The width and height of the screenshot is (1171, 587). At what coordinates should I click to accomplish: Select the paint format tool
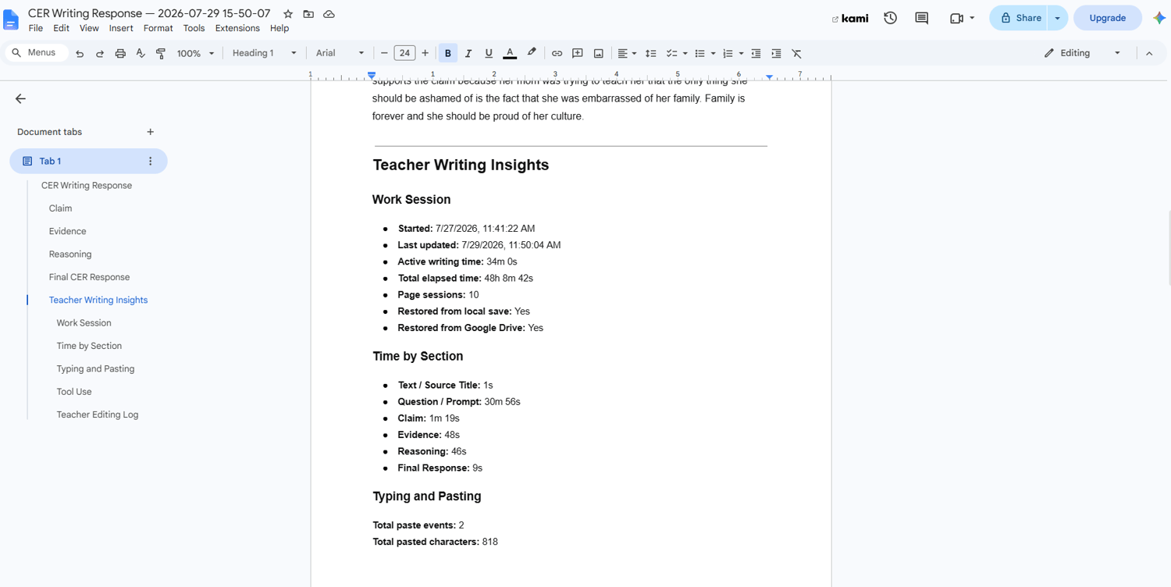(x=161, y=53)
